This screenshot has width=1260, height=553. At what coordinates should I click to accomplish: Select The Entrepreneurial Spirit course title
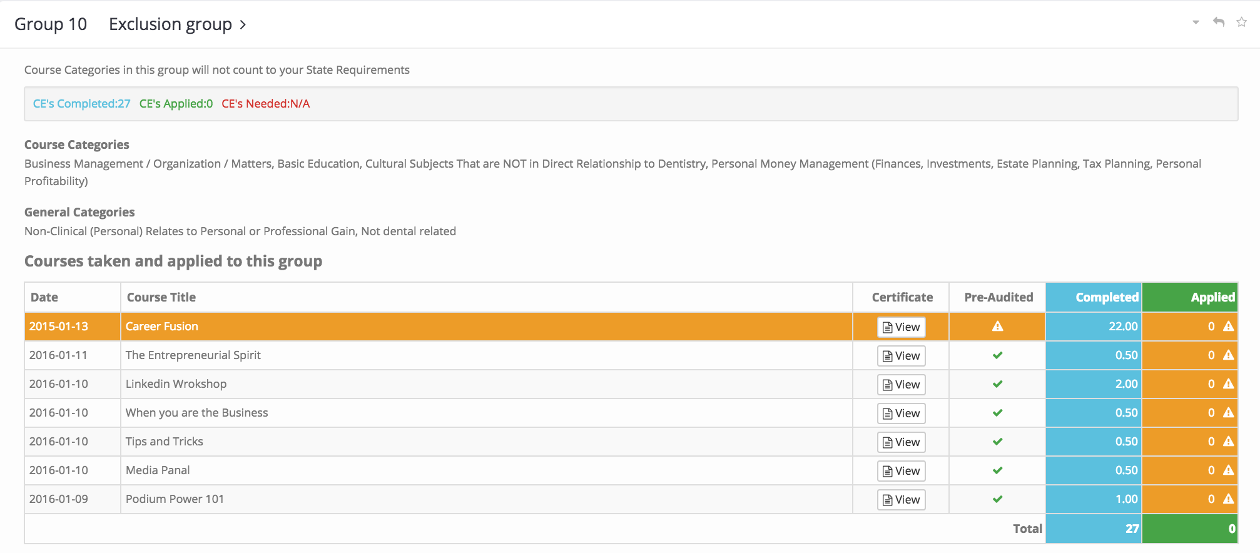[x=193, y=355]
